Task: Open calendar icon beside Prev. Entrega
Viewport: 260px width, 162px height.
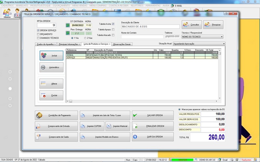Action: (68, 33)
